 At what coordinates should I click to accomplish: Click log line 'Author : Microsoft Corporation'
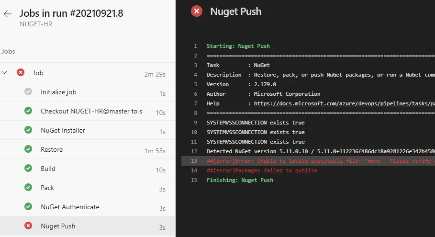click(263, 94)
